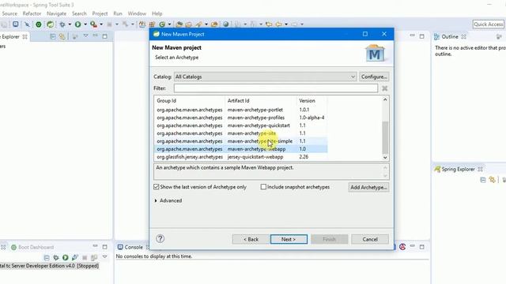
Task: Open the Navigate menu
Action: tap(56, 13)
